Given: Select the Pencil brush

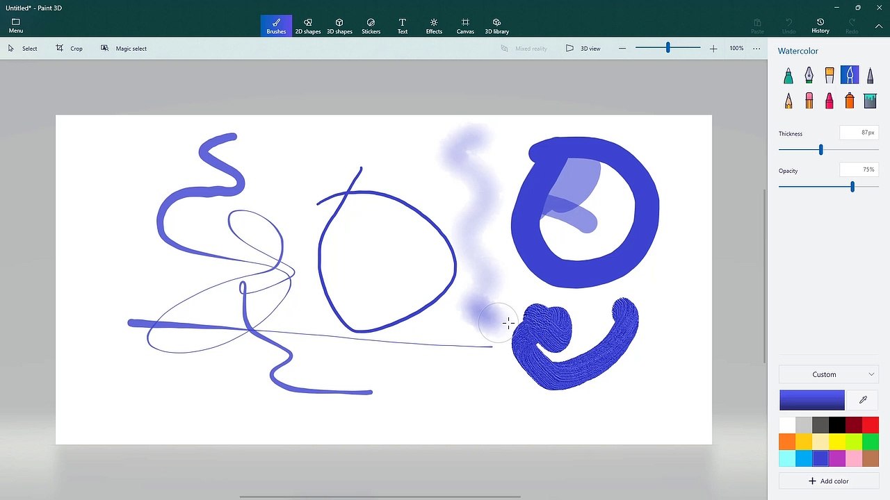Looking at the screenshot, I should [x=788, y=101].
